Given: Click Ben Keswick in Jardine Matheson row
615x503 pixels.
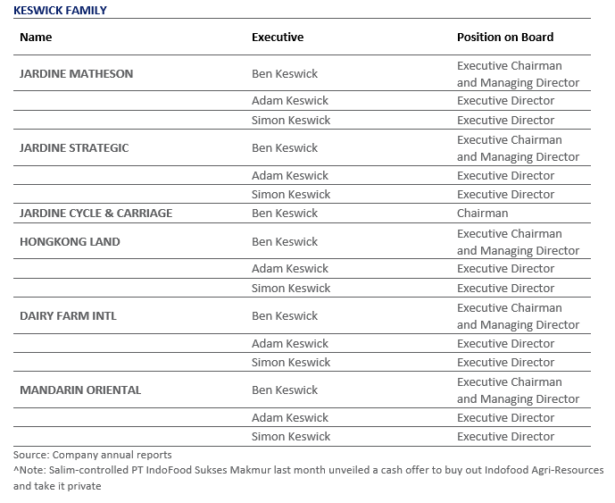Looking at the screenshot, I should tap(285, 74).
